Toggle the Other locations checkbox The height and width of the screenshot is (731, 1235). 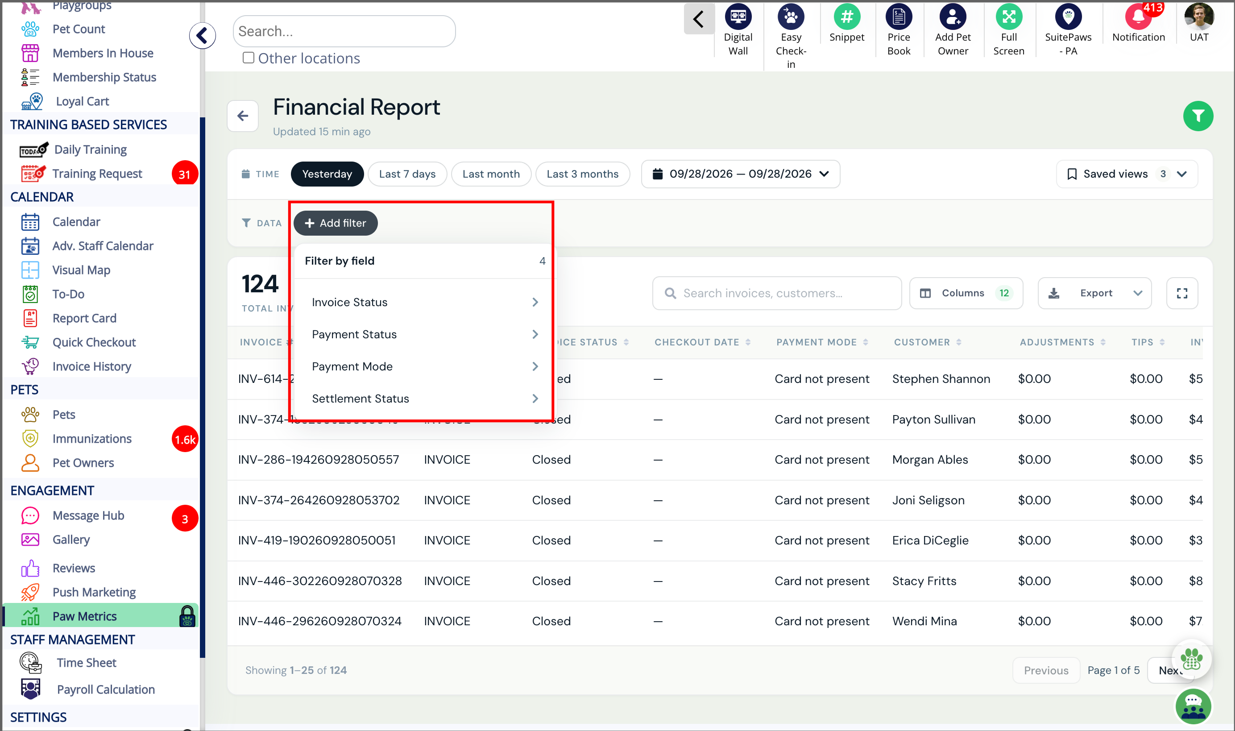[x=248, y=58]
